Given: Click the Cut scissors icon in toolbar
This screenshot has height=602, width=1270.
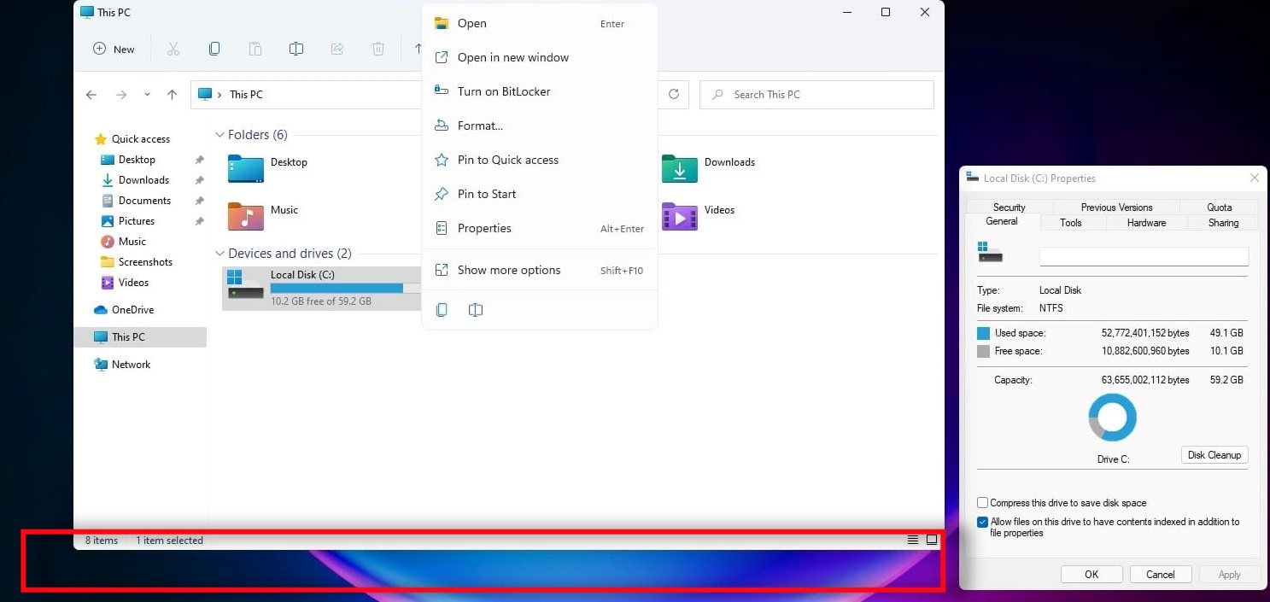Looking at the screenshot, I should point(173,49).
